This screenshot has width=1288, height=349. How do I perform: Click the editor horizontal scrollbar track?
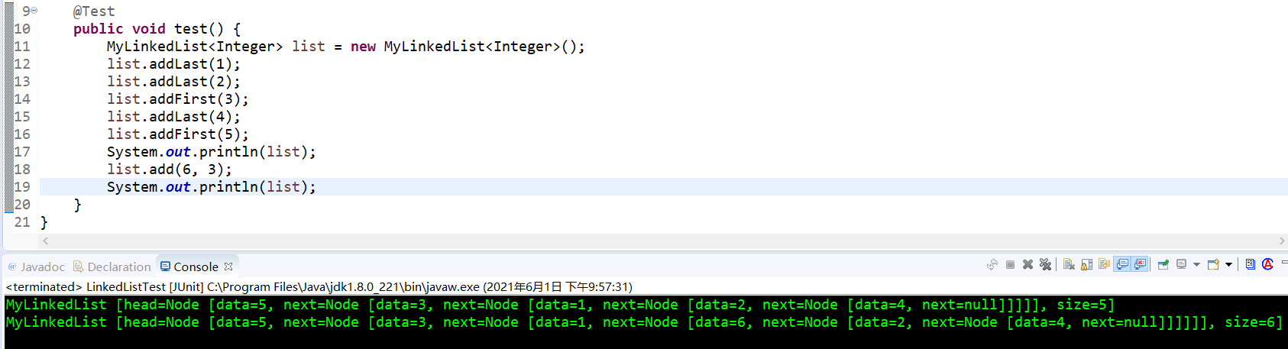tap(664, 241)
